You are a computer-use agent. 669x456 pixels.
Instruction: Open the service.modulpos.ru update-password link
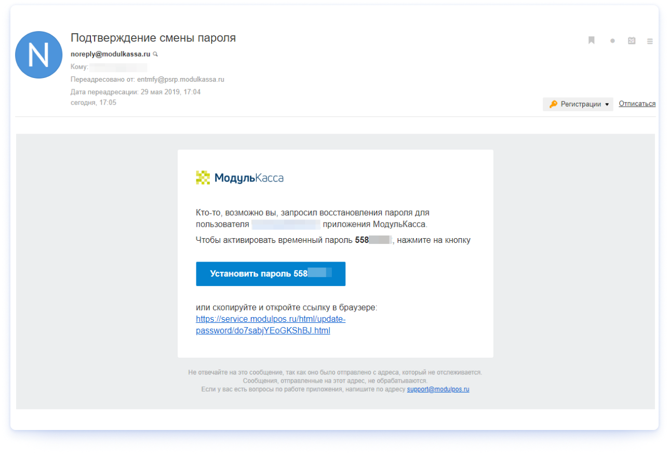(x=271, y=324)
